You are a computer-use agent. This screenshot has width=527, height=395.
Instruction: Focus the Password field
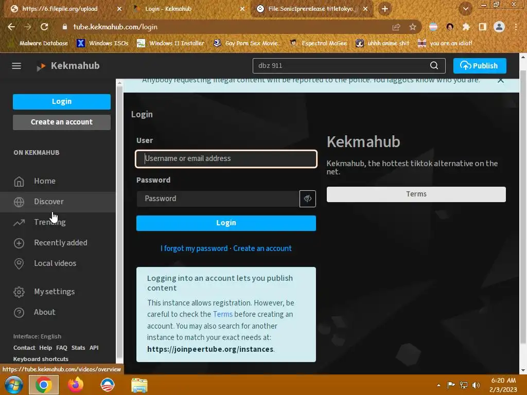(x=218, y=199)
